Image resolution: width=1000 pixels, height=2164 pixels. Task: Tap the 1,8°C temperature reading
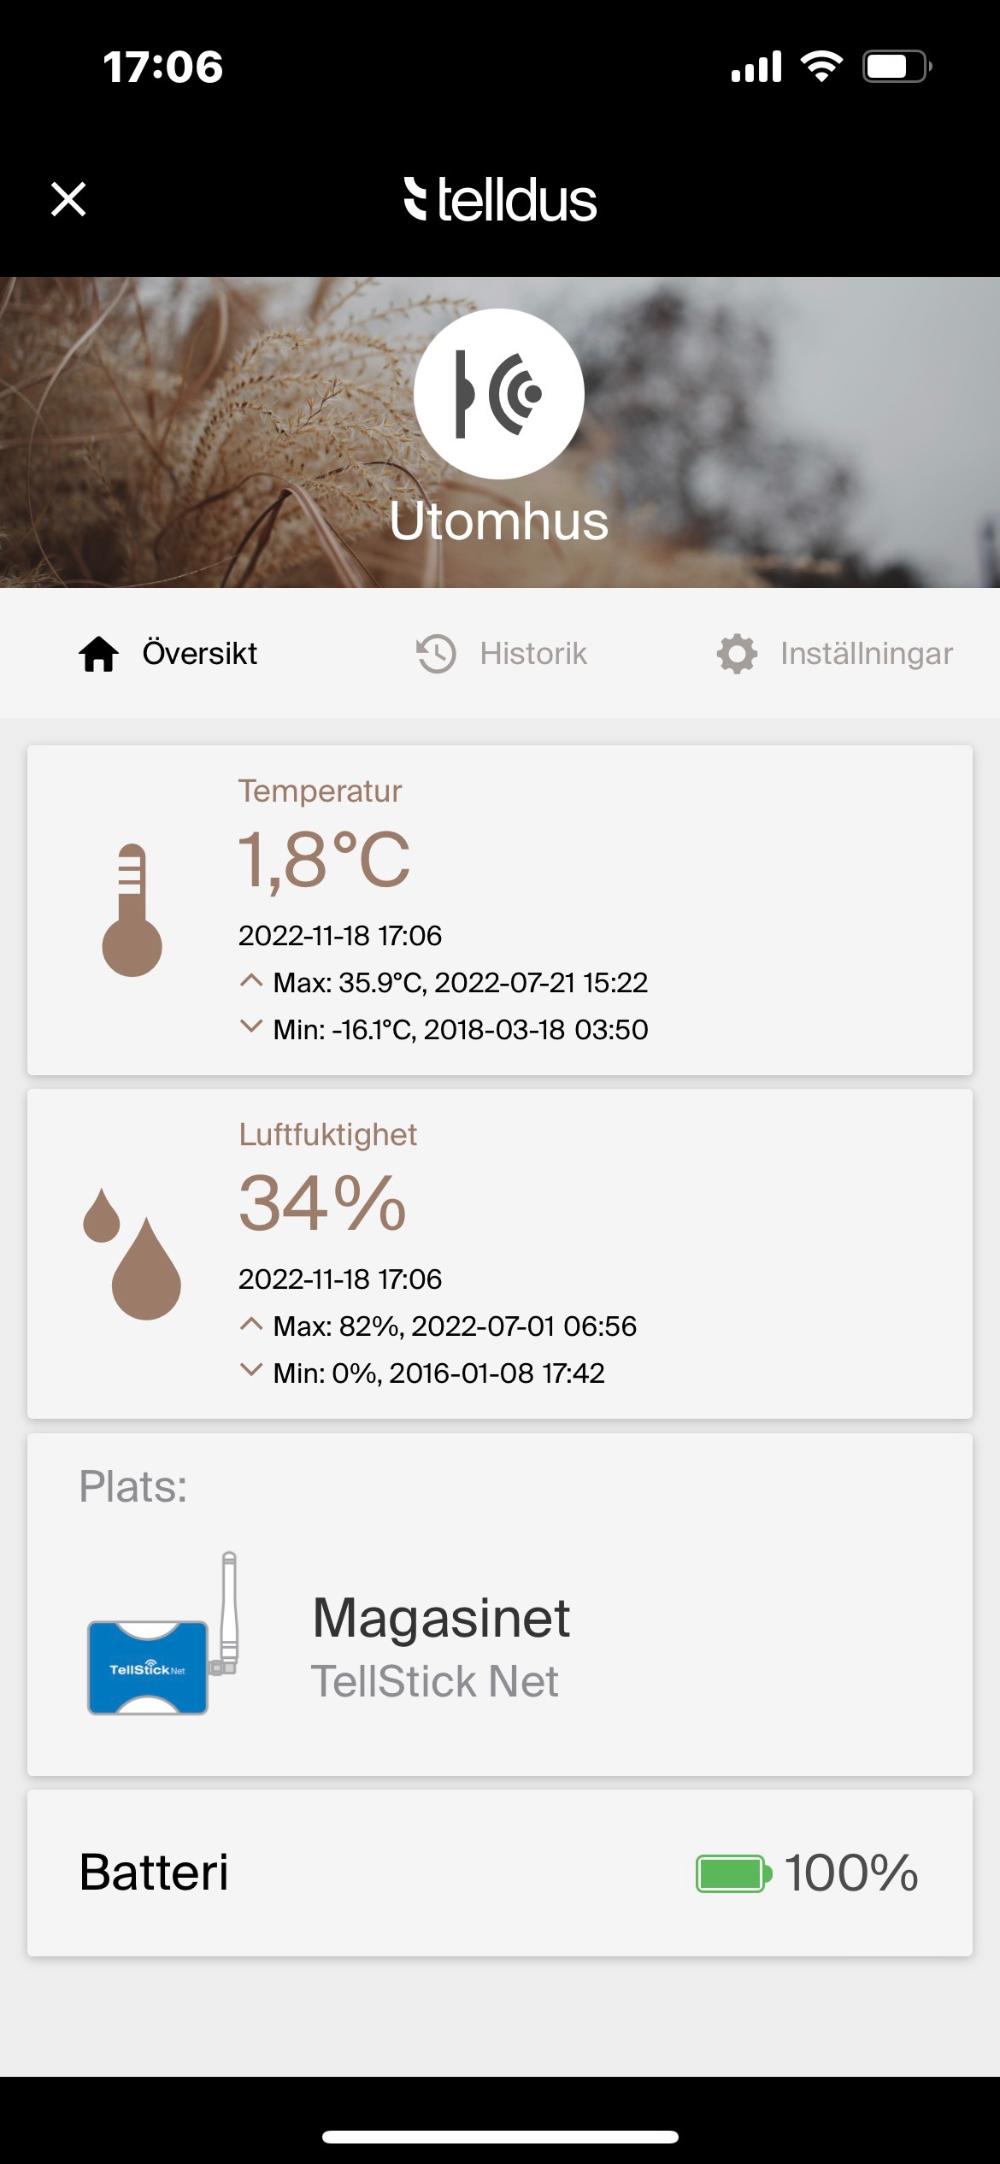tap(324, 860)
